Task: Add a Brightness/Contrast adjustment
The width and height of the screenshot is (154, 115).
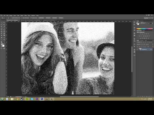Action: click(140, 34)
